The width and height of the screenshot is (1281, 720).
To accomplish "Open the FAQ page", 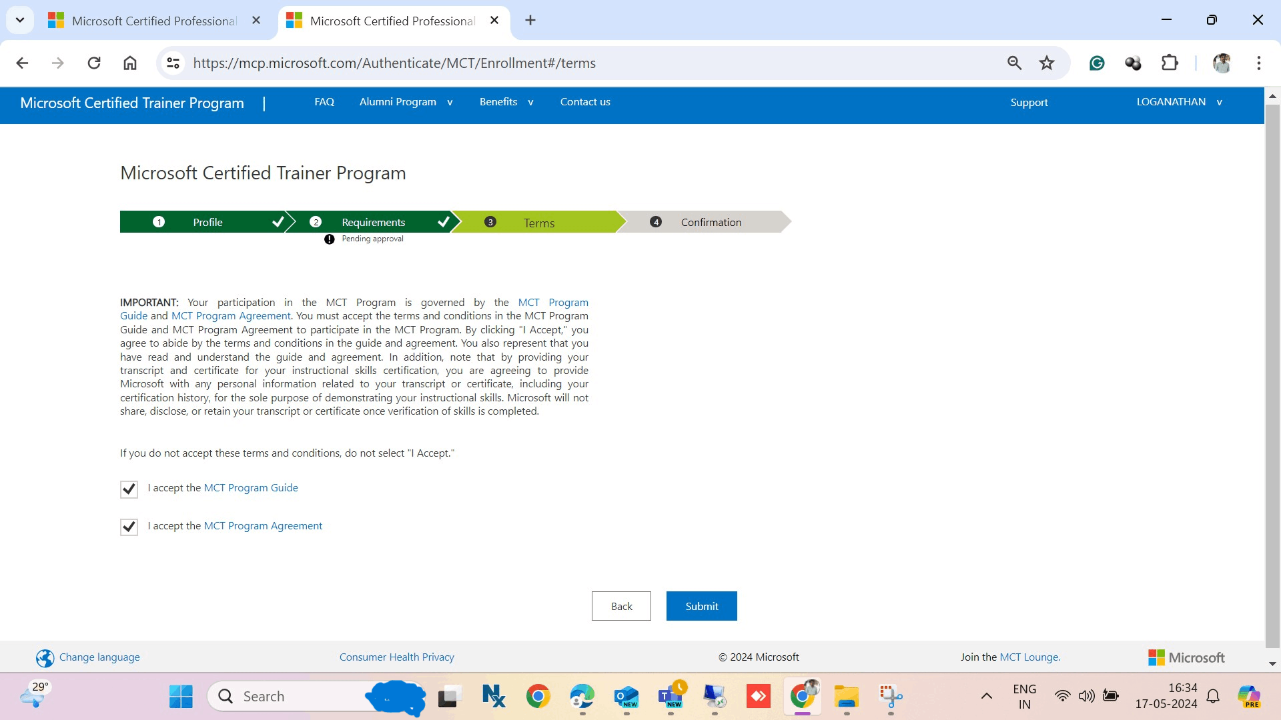I will tap(324, 102).
